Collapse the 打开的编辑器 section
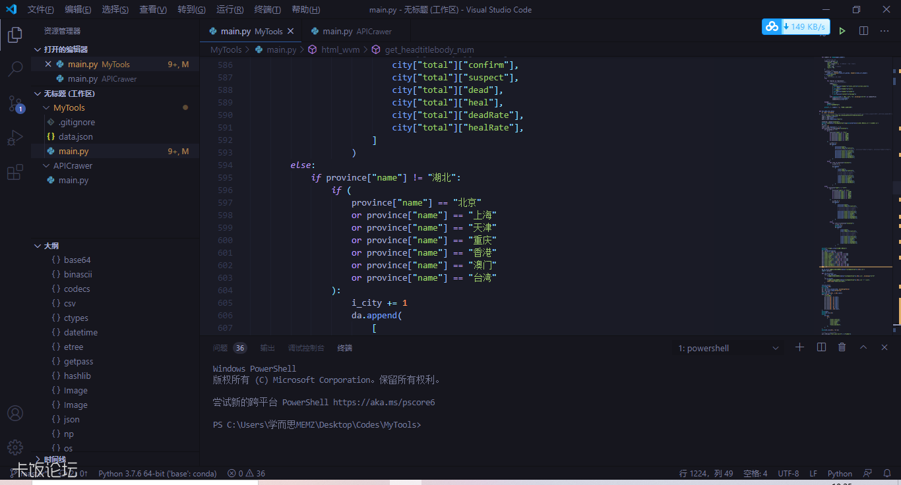The width and height of the screenshot is (901, 485). (x=115, y=49)
